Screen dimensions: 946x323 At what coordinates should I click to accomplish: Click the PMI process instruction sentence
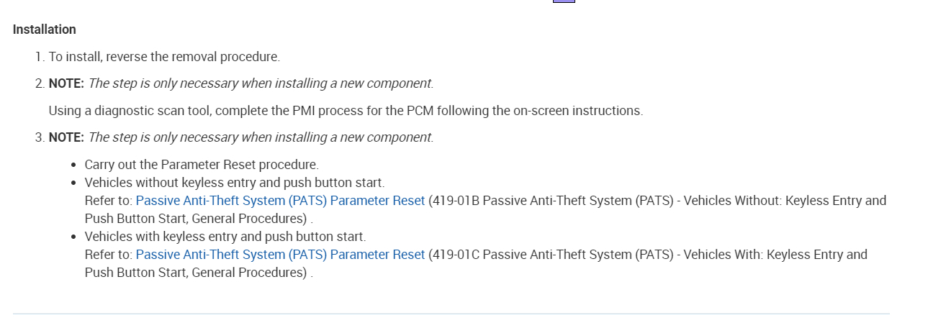tap(346, 111)
